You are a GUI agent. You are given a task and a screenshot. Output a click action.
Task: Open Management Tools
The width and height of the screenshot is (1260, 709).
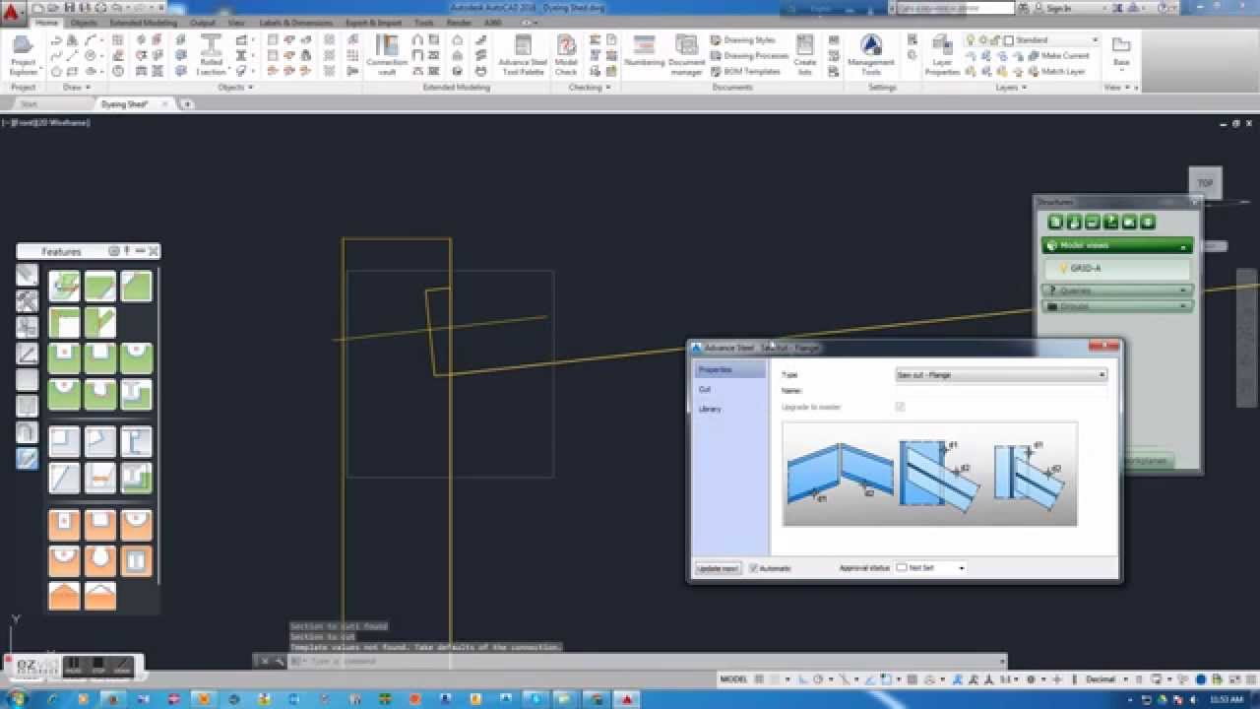point(871,55)
